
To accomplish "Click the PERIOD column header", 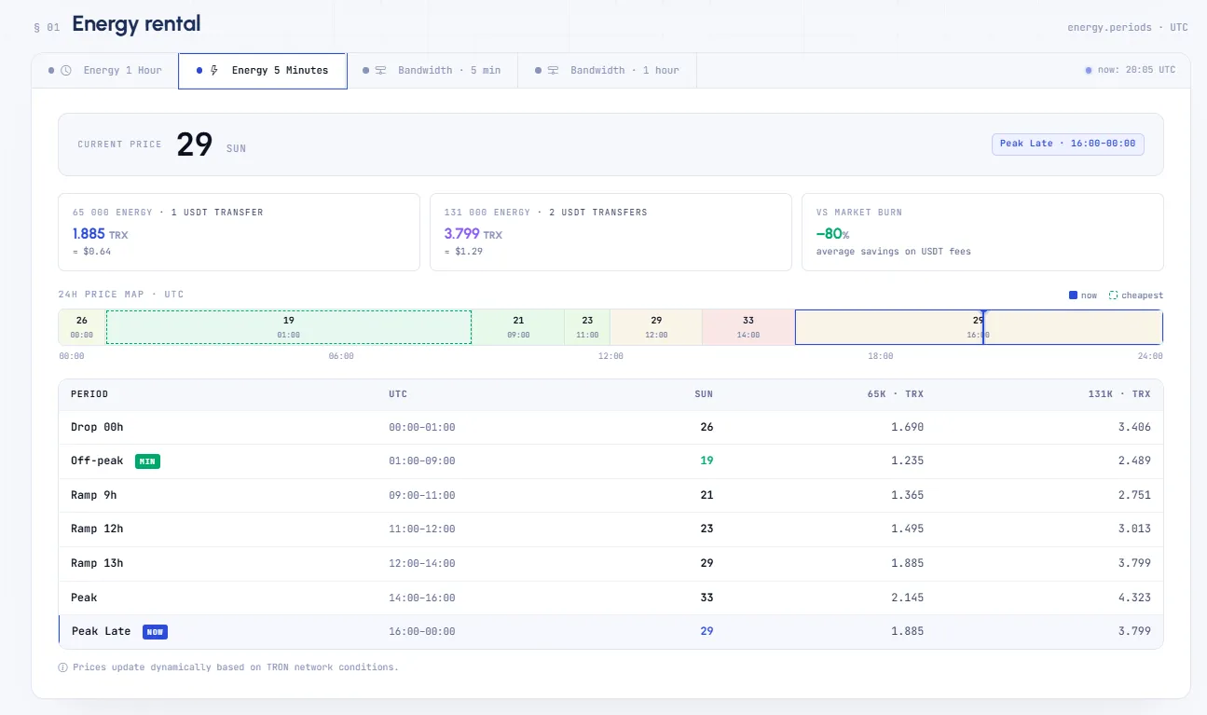I will click(x=89, y=394).
